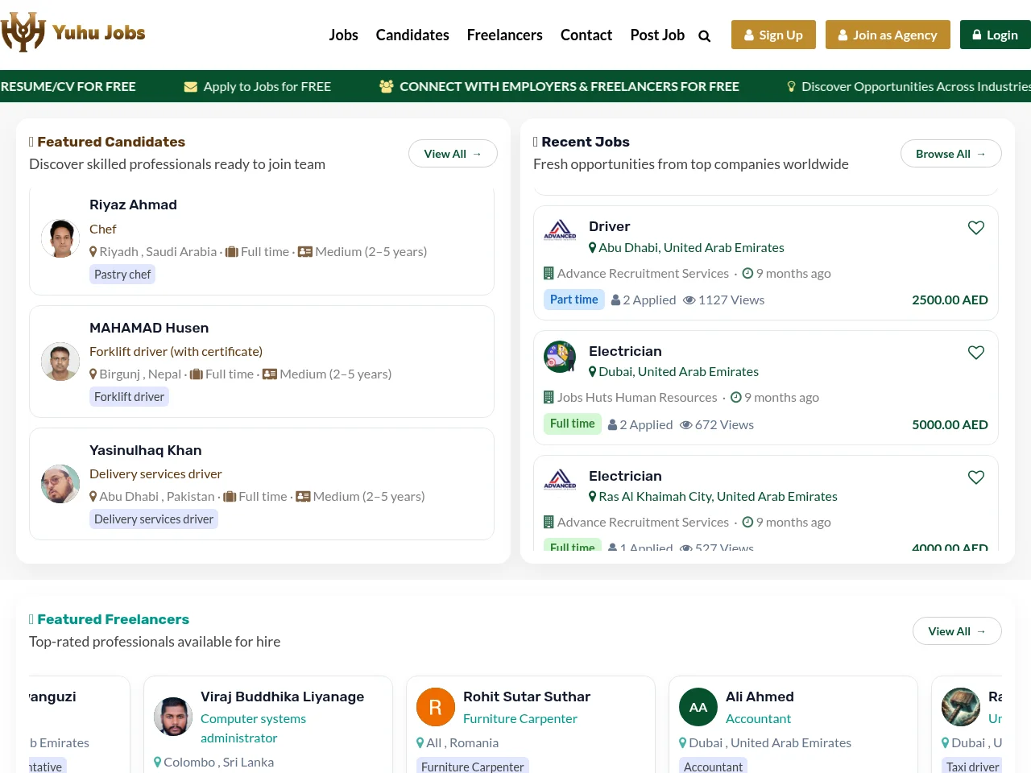Click location pin next to All, Romania

(420, 743)
